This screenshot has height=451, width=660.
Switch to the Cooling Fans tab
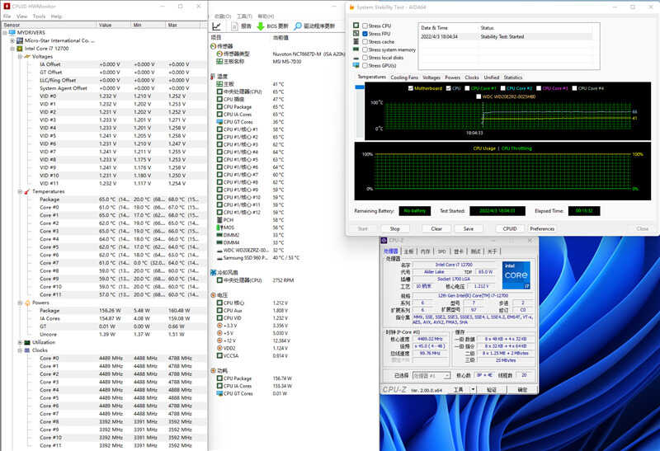pos(404,78)
